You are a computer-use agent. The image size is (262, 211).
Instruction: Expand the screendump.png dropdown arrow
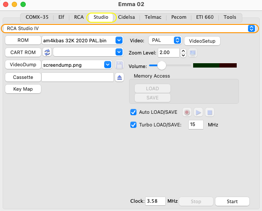[x=108, y=65]
